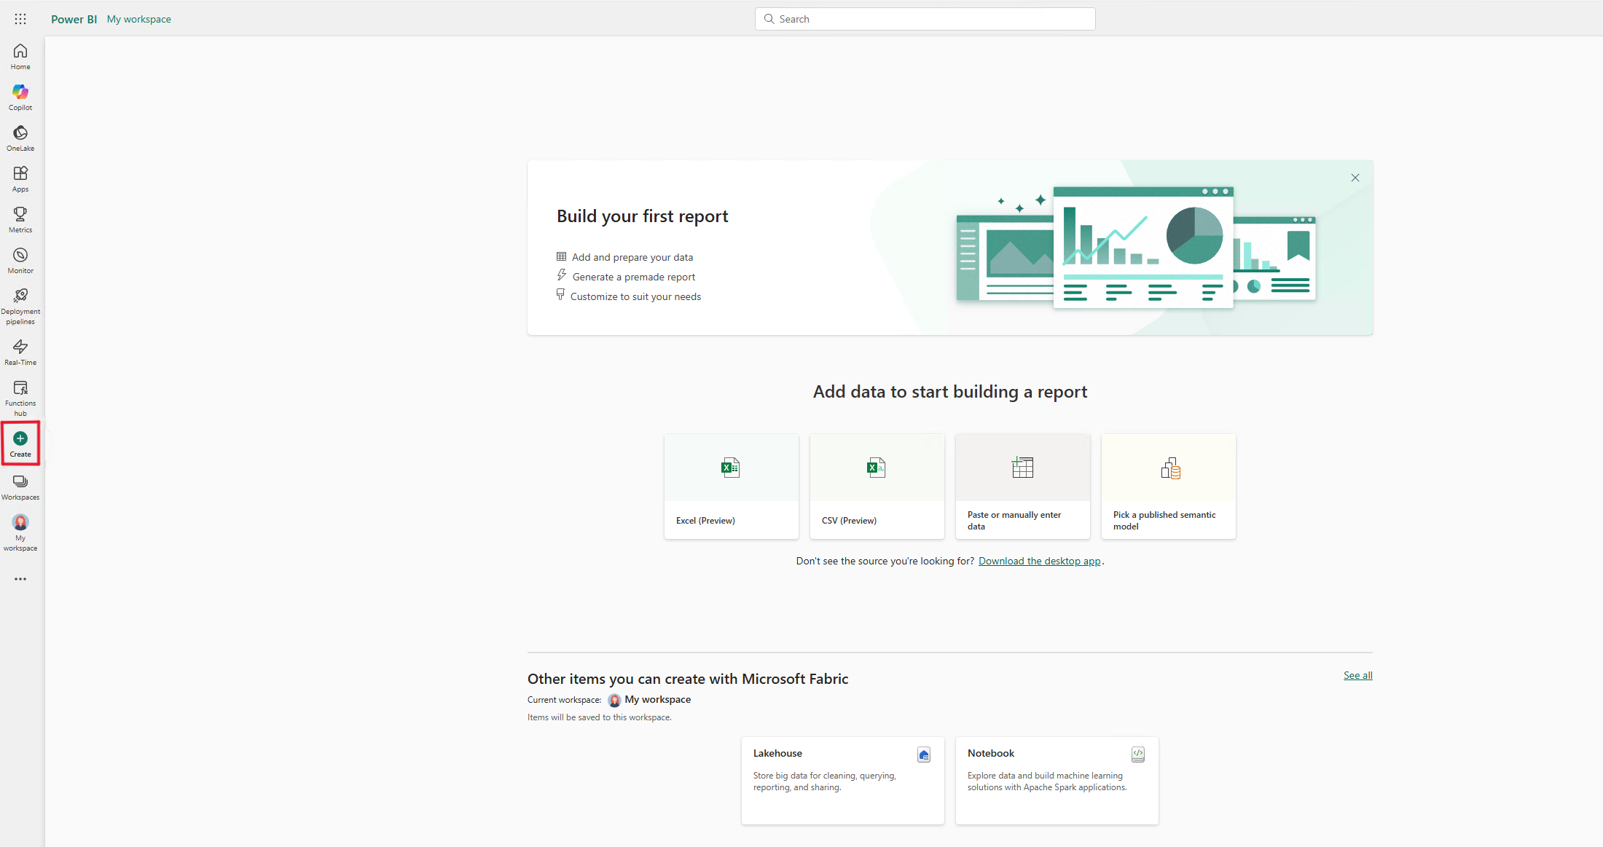Click Download the desktop app link

click(x=1038, y=561)
